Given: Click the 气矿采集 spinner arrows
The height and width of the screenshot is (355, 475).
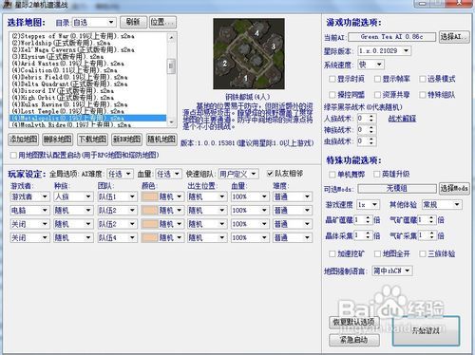Looking at the screenshot, I should tap(432, 235).
